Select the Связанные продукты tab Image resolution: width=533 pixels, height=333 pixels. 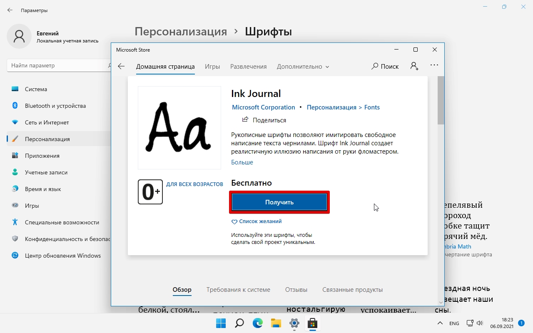[x=352, y=290]
